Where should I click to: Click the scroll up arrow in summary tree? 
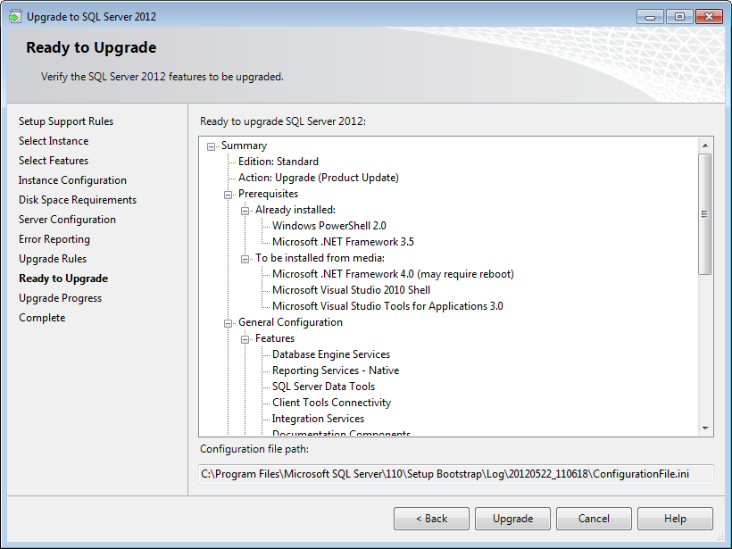(x=705, y=146)
